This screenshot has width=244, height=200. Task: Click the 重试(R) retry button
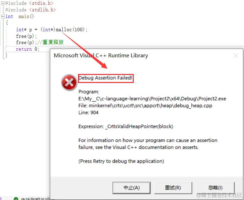tap(173, 188)
